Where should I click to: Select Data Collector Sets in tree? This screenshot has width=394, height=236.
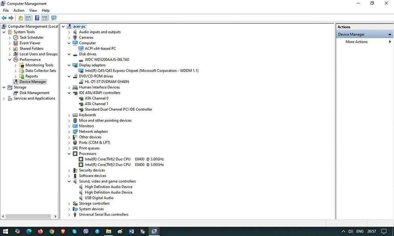point(41,71)
